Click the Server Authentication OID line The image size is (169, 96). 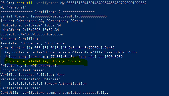(x=47, y=84)
